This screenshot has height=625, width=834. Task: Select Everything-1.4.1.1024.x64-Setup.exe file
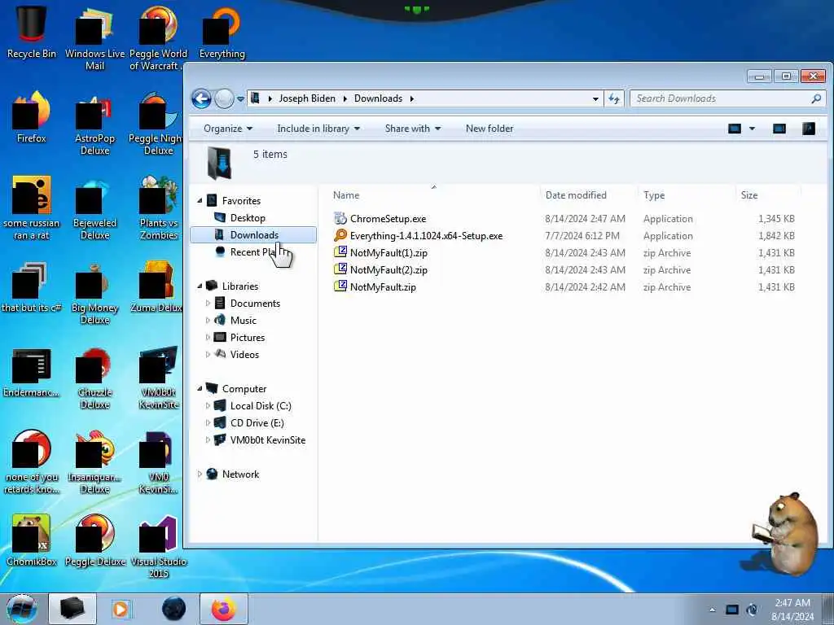tap(426, 235)
